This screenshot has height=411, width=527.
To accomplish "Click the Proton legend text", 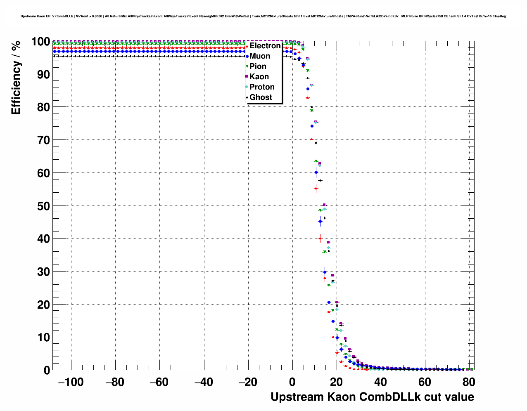I will point(262,87).
